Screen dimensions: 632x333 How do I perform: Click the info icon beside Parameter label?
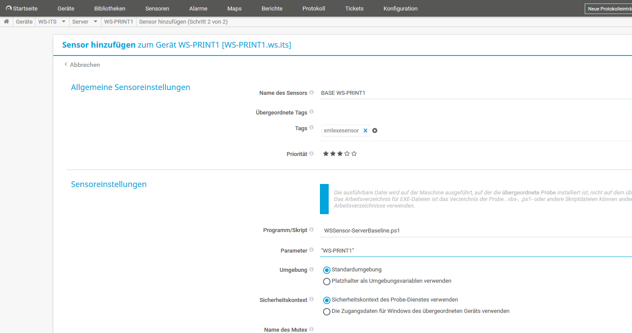[x=311, y=250]
